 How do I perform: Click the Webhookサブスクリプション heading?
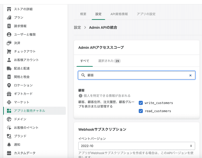click(102, 129)
